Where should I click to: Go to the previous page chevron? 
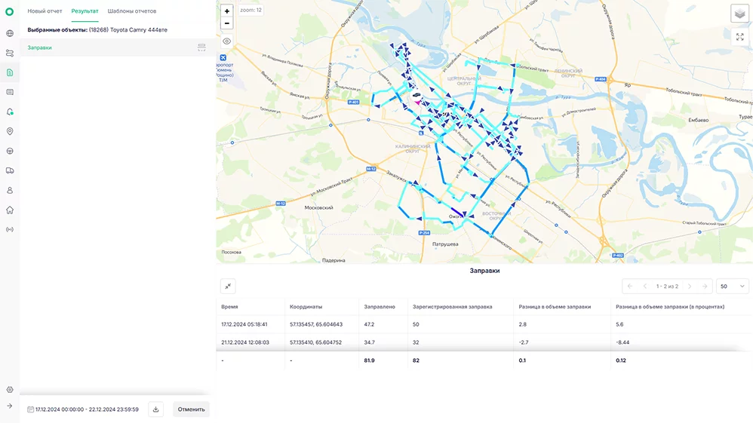(645, 287)
